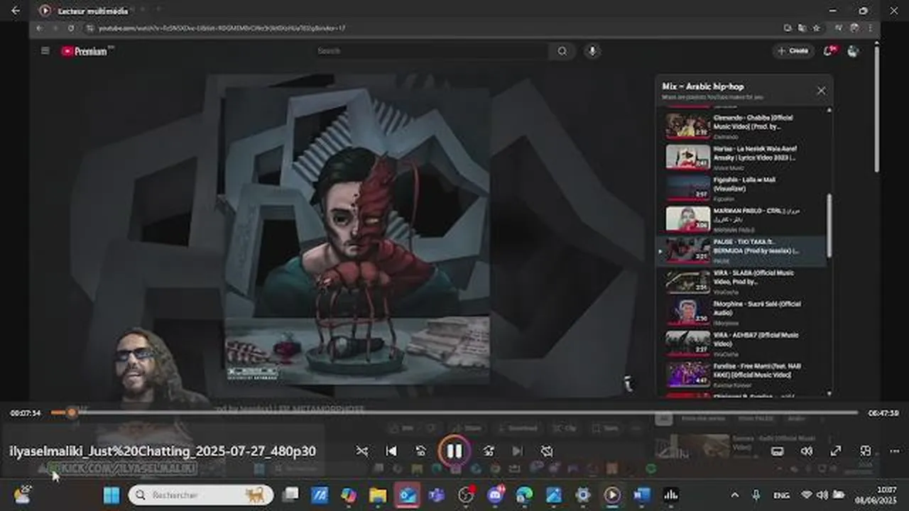Open the media player volume control
The height and width of the screenshot is (511, 909).
click(x=807, y=451)
